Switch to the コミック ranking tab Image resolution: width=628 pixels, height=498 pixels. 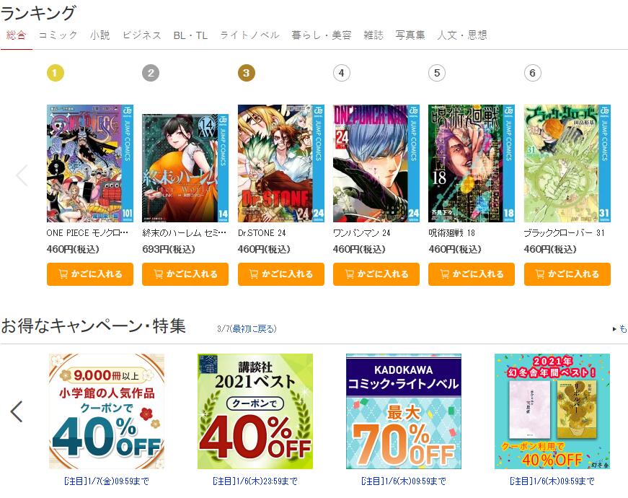tap(58, 35)
